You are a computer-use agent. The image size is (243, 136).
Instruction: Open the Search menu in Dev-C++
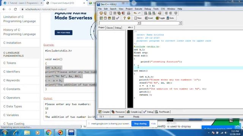(113, 9)
